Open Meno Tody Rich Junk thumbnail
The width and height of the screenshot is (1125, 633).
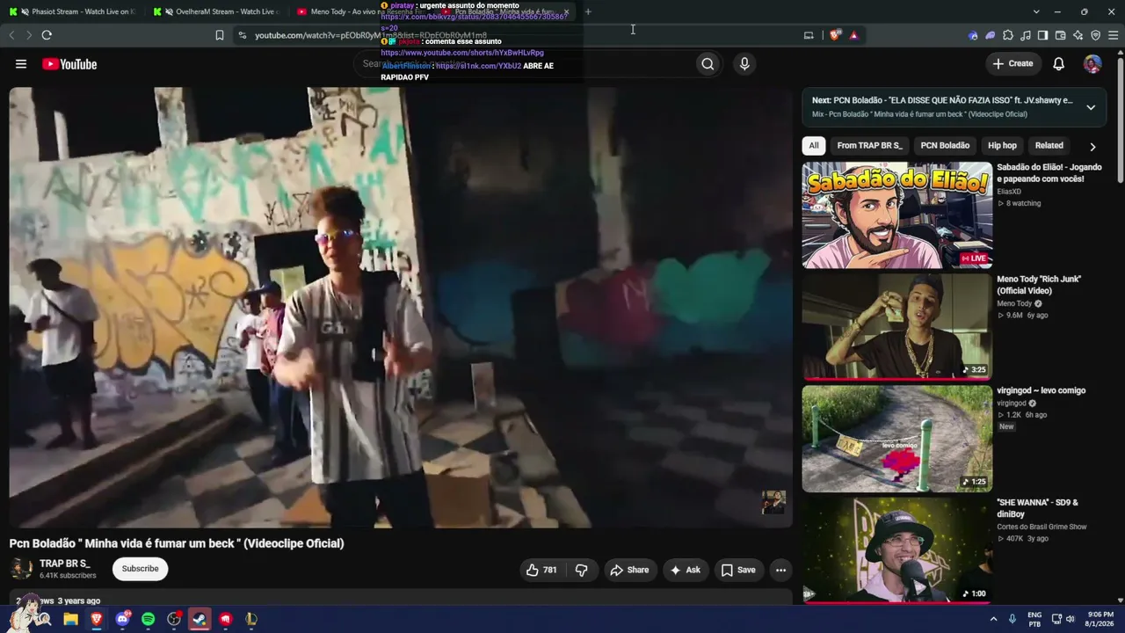(x=896, y=326)
